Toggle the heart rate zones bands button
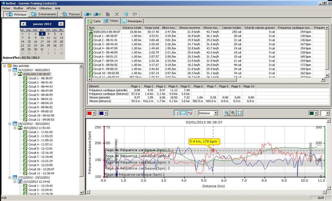Viewport: 332px width, 201px height. [183, 113]
